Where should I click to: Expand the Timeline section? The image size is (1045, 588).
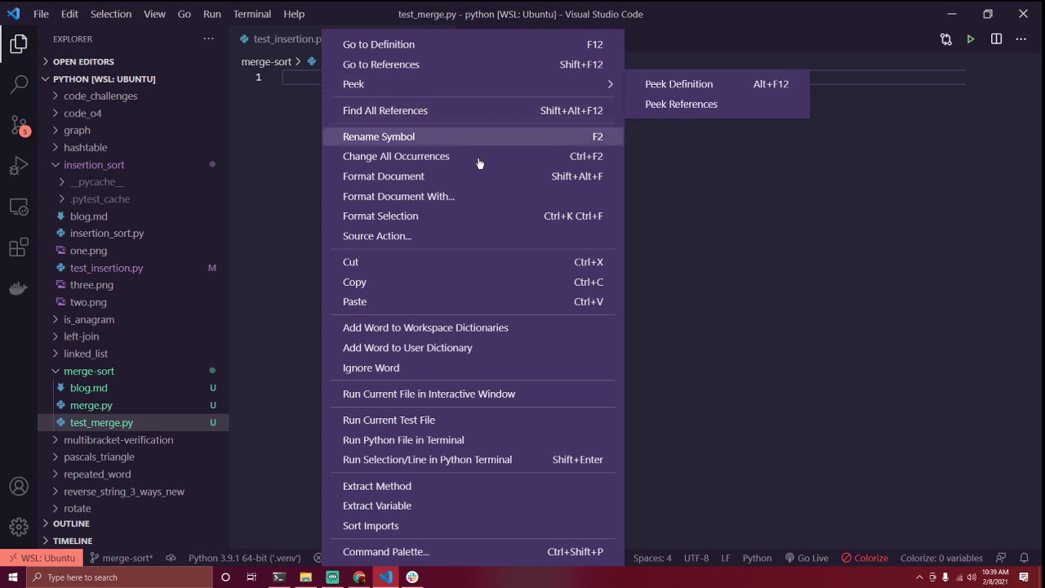tap(73, 541)
